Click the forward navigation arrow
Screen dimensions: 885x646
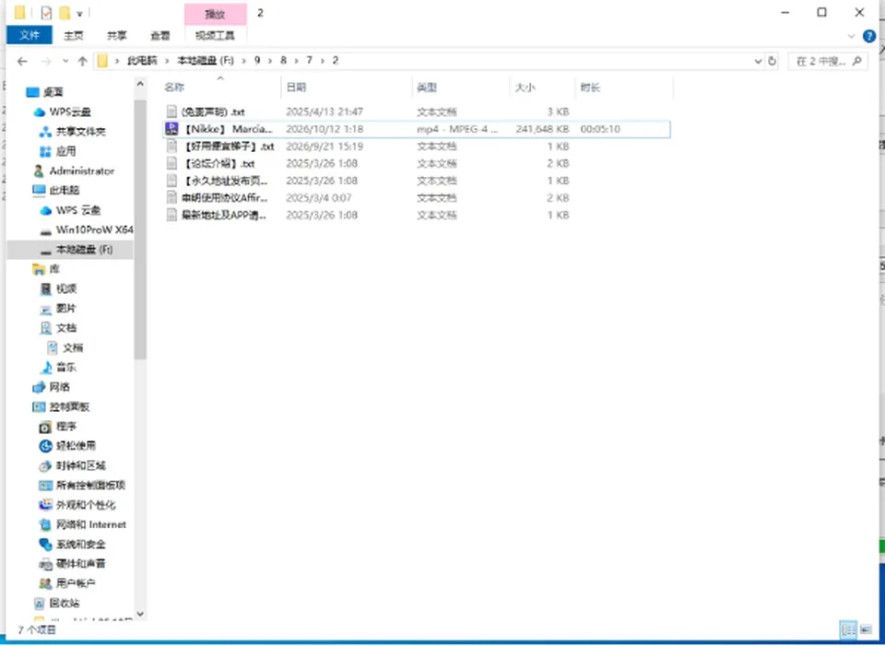pos(46,62)
